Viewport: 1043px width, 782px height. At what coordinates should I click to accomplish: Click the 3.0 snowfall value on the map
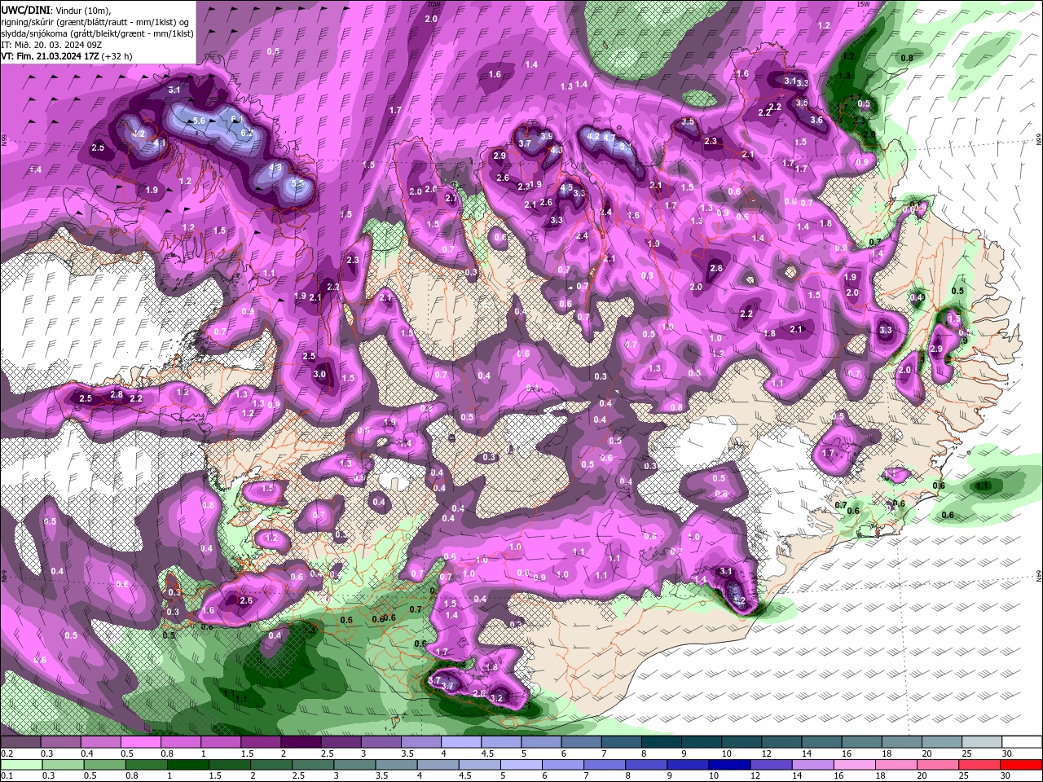coord(319,375)
